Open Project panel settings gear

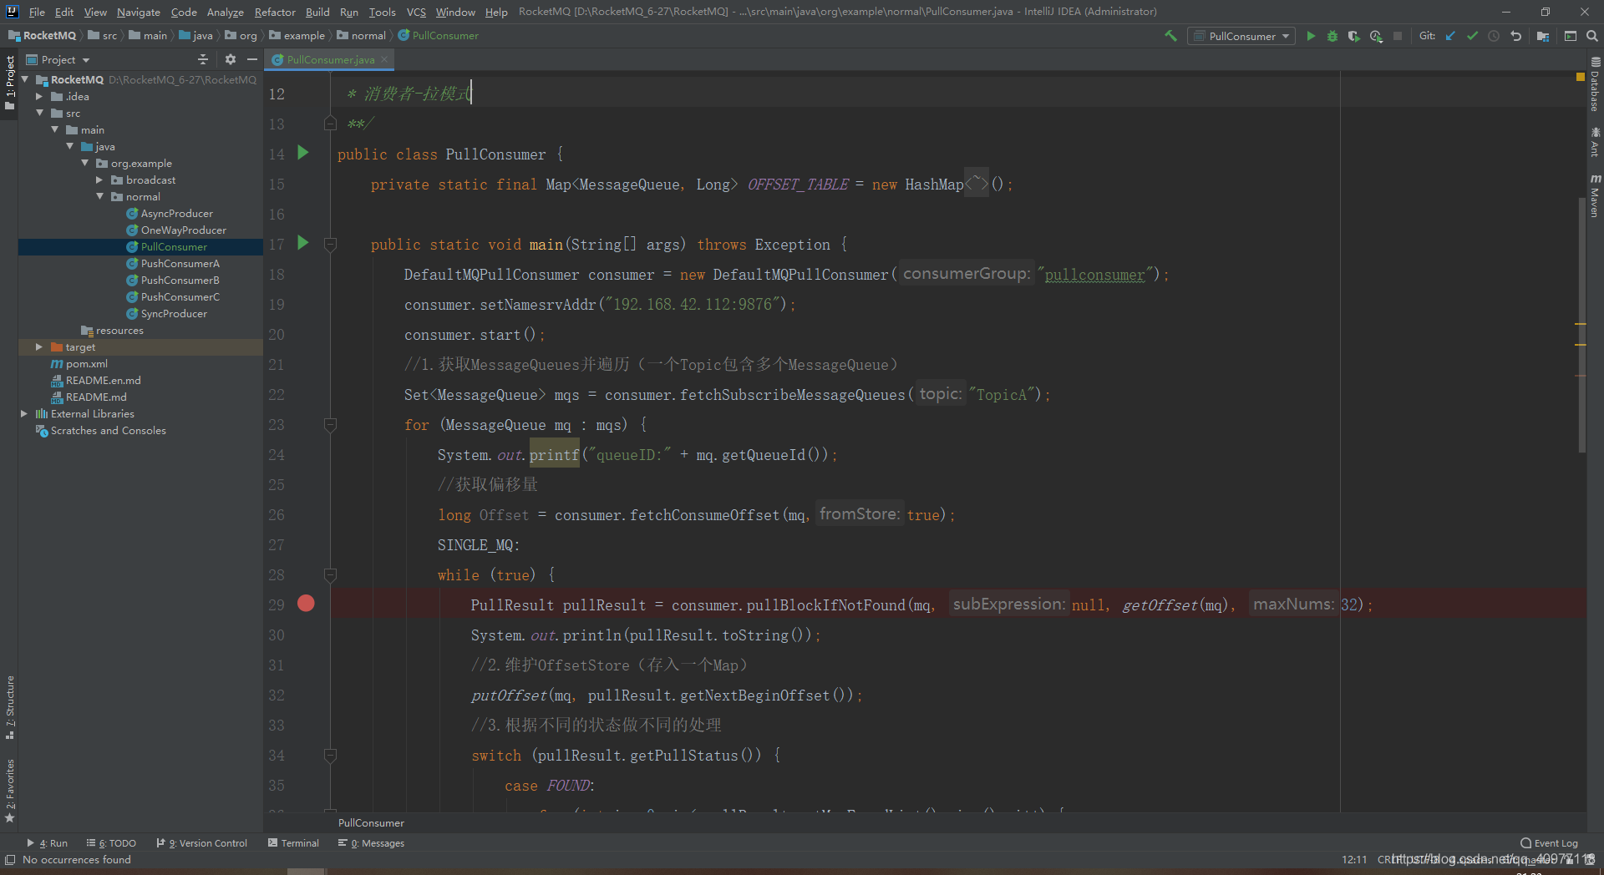tap(231, 59)
